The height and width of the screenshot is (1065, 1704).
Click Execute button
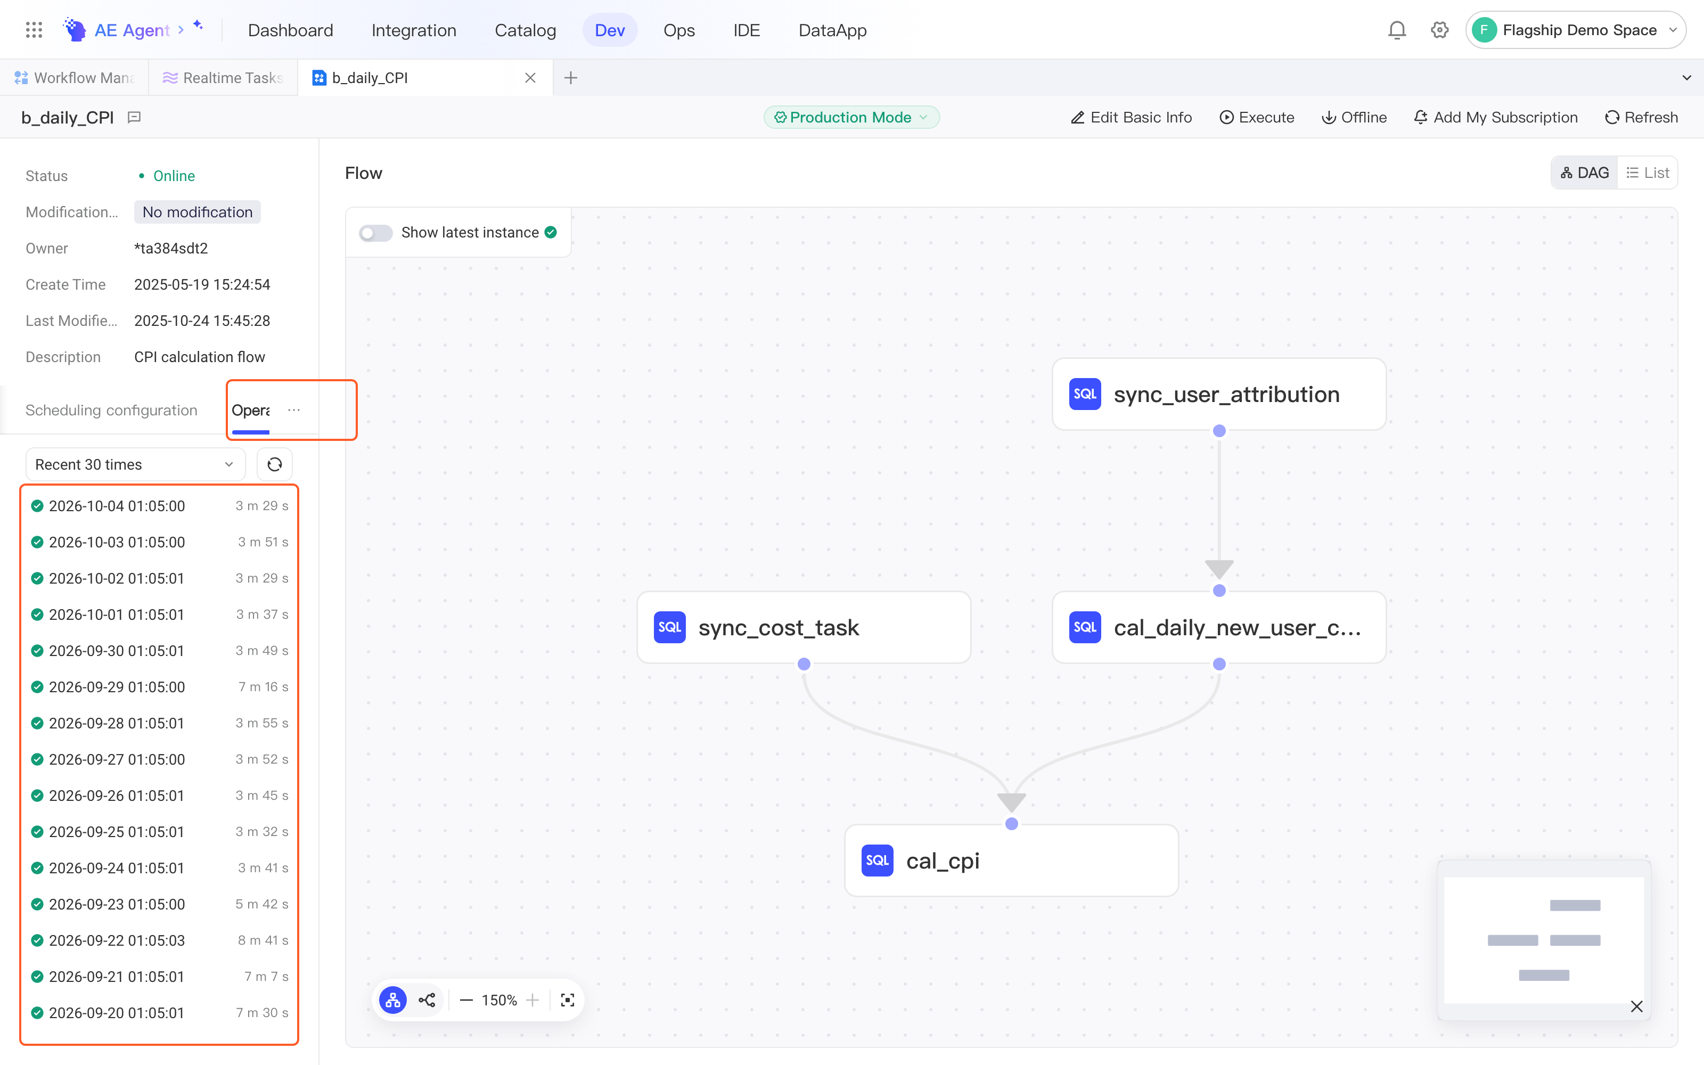(x=1257, y=117)
